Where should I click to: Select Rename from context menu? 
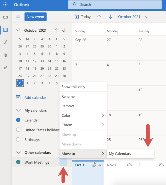pos(83,96)
